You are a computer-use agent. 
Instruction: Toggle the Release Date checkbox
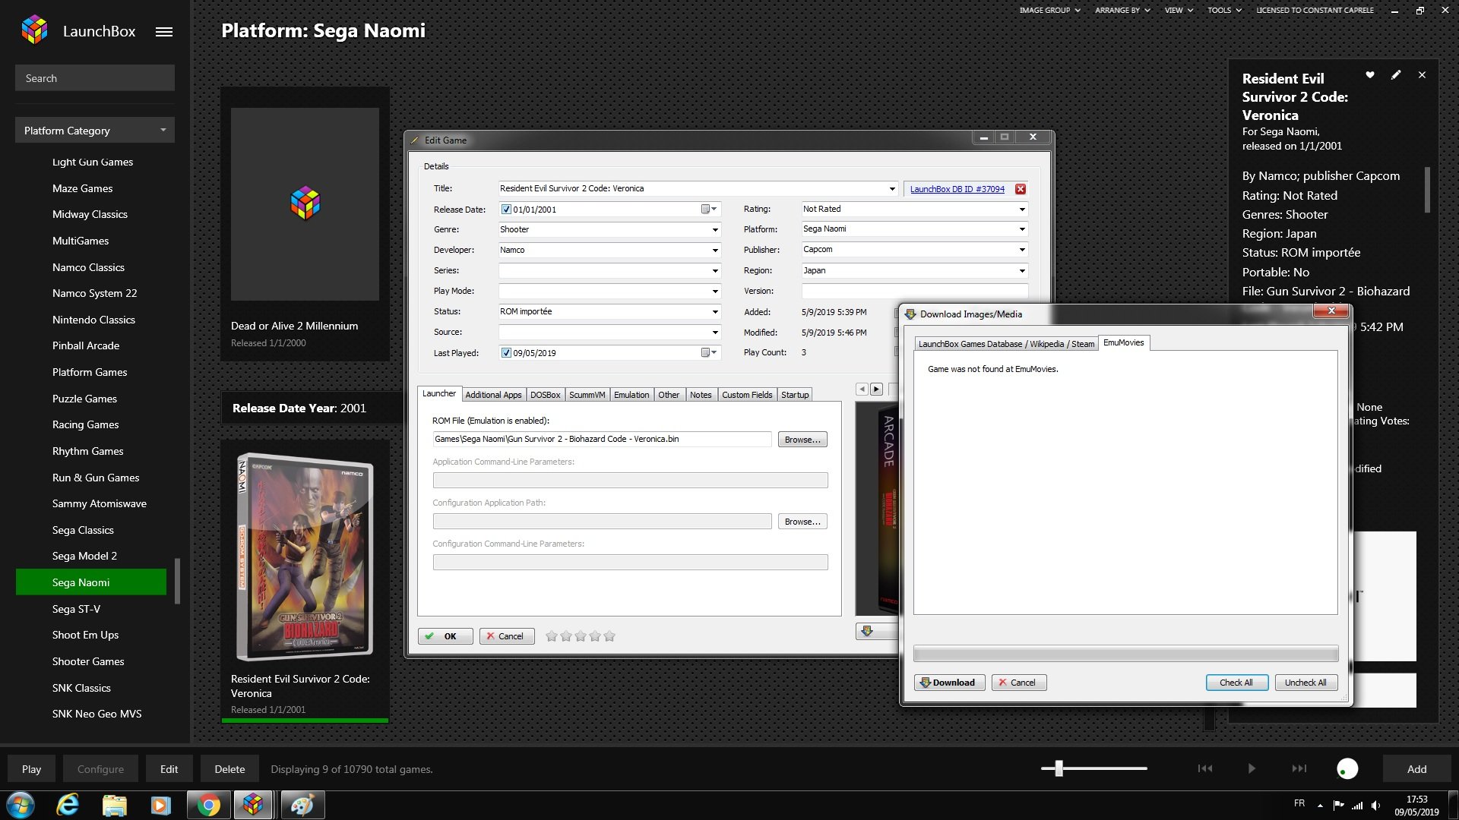click(x=506, y=210)
